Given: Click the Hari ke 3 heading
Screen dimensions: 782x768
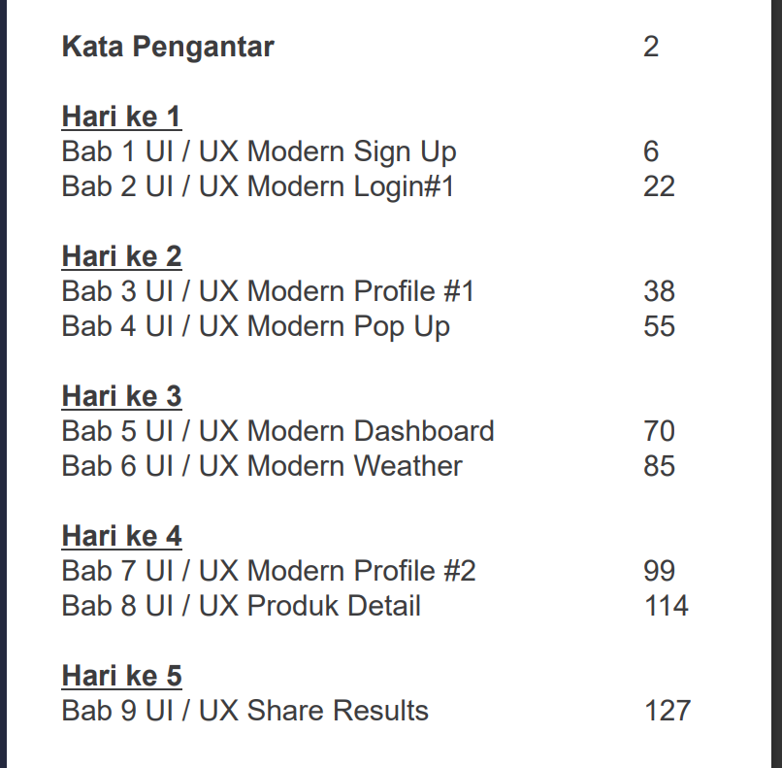Looking at the screenshot, I should [121, 396].
